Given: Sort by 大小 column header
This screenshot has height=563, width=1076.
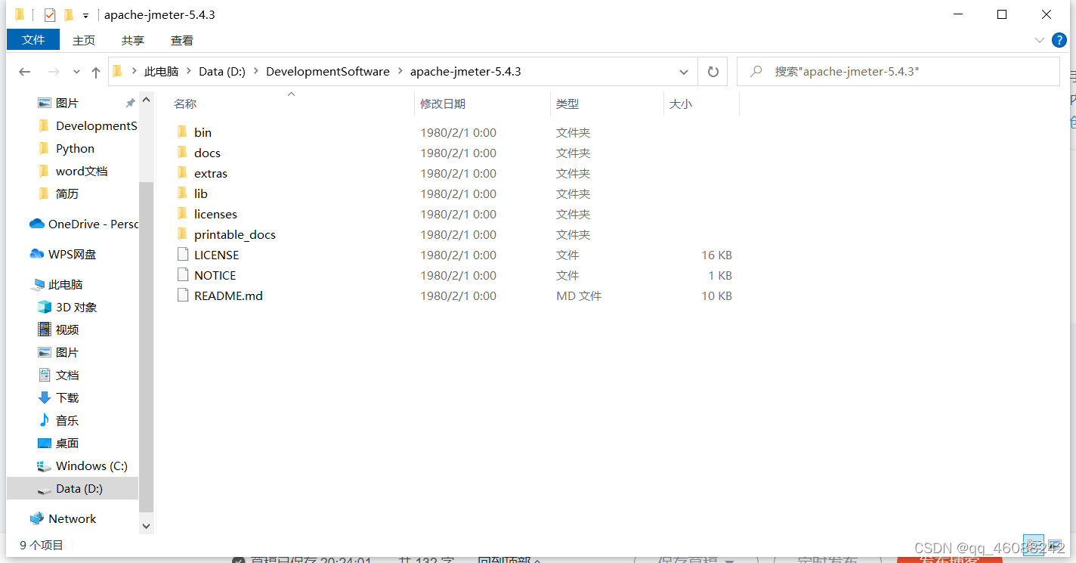Looking at the screenshot, I should (x=681, y=104).
